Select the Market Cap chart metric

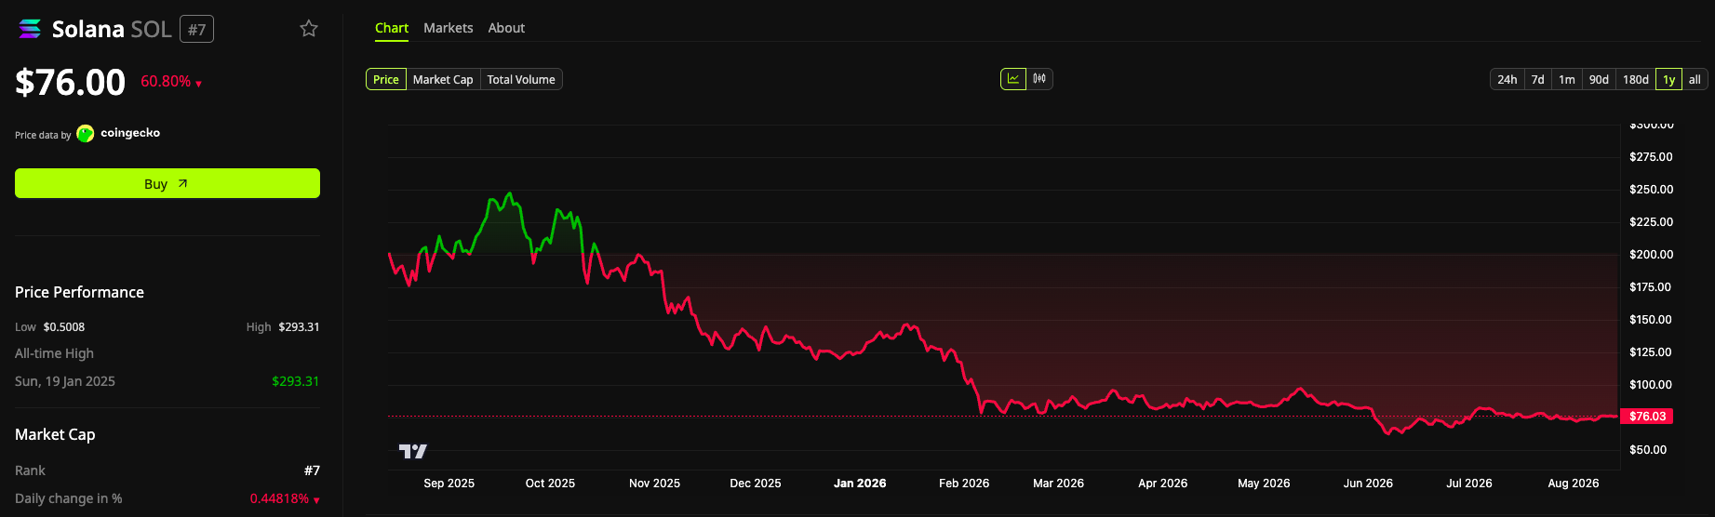[443, 79]
